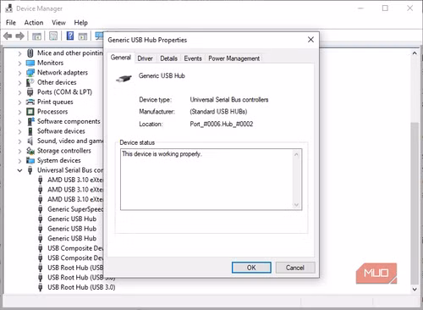423x310 pixels.
Task: Select the Print queues label
Action: pyautogui.click(x=55, y=102)
